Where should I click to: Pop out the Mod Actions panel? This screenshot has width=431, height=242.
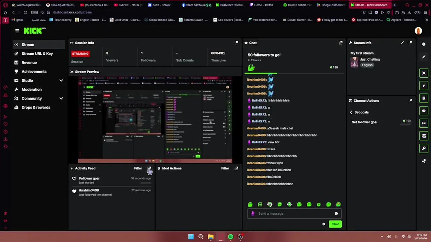pyautogui.click(x=236, y=168)
